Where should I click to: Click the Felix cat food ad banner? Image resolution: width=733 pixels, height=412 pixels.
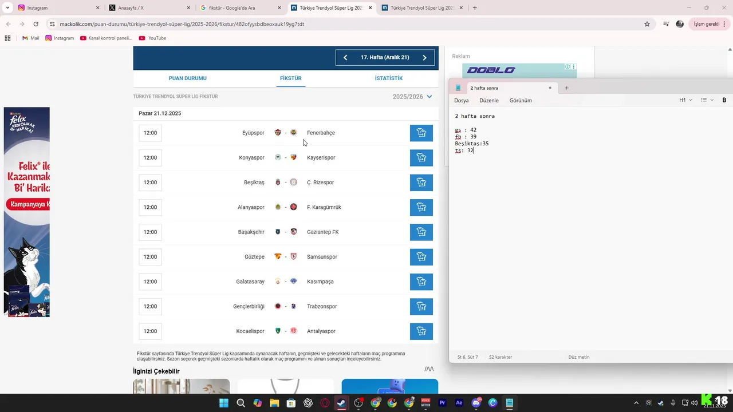click(26, 212)
